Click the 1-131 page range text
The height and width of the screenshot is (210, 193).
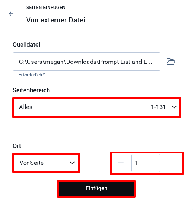158,107
